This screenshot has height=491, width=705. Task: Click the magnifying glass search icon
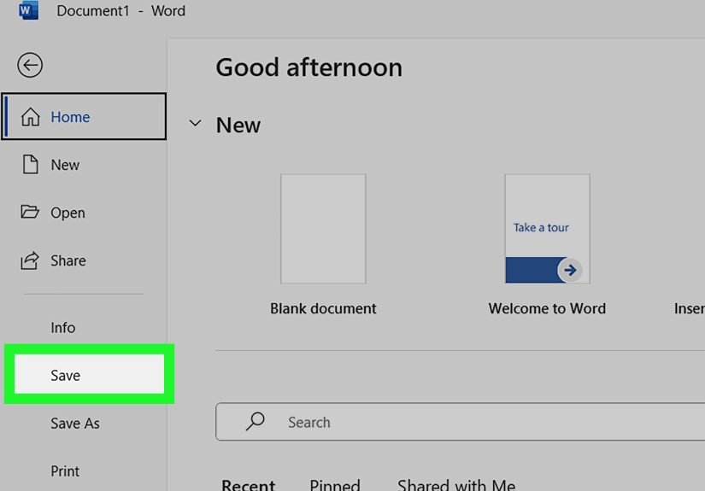point(255,421)
